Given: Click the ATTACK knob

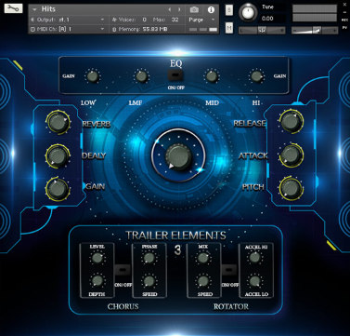Looking at the screenshot, I should point(292,155).
